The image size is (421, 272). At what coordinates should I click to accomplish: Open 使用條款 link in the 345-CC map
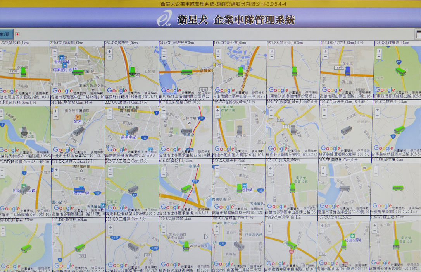[x=205, y=92]
